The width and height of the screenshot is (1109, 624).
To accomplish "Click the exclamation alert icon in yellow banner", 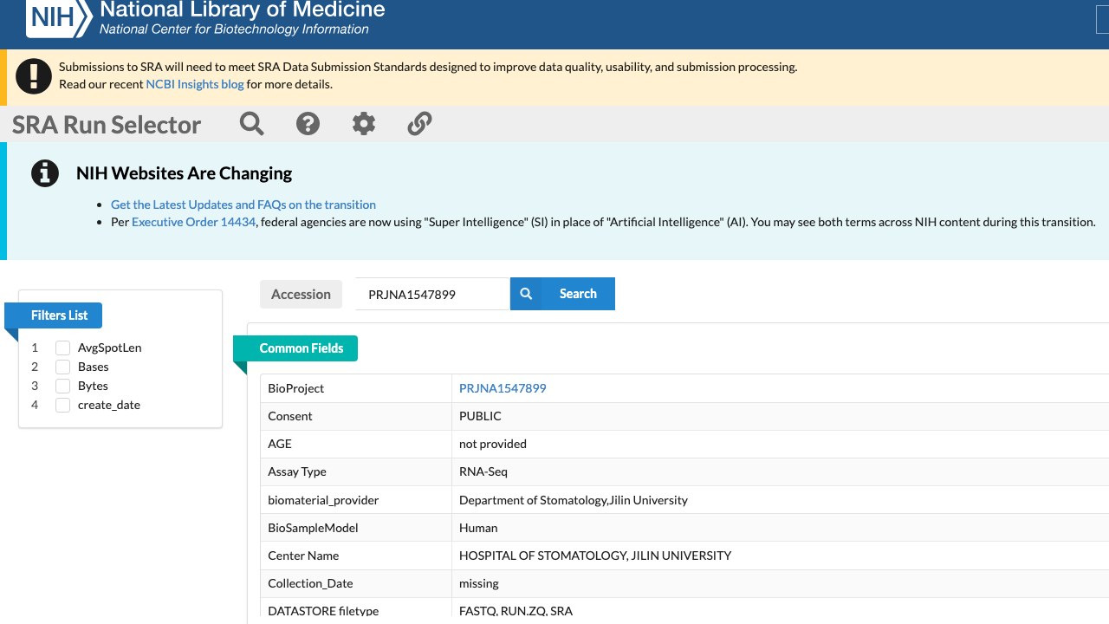I will pos(34,76).
